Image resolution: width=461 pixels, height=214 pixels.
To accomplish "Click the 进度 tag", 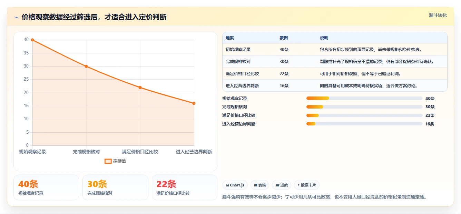I will tap(281, 185).
